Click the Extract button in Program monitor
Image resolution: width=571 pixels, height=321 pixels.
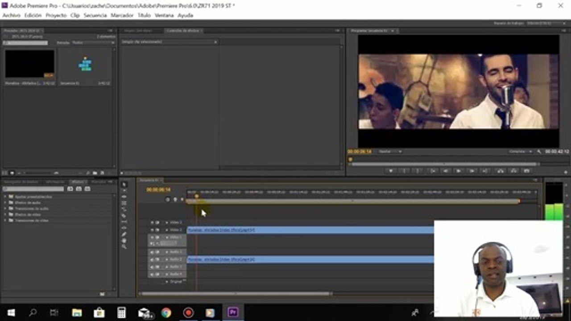pos(513,171)
